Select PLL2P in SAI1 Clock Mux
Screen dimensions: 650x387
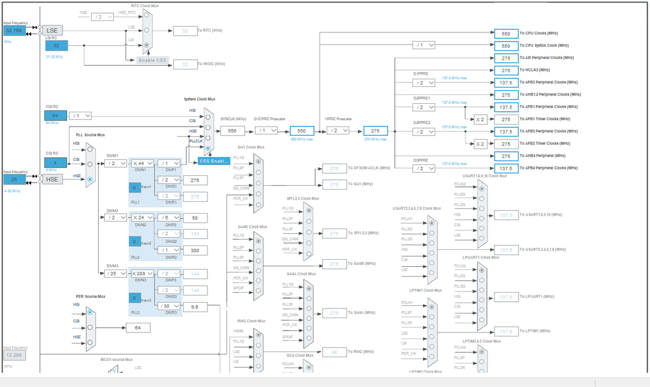259,172
